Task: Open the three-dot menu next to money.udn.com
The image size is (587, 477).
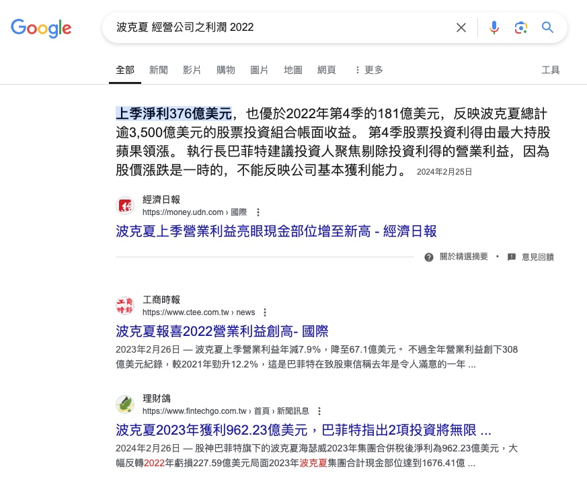Action: [258, 212]
